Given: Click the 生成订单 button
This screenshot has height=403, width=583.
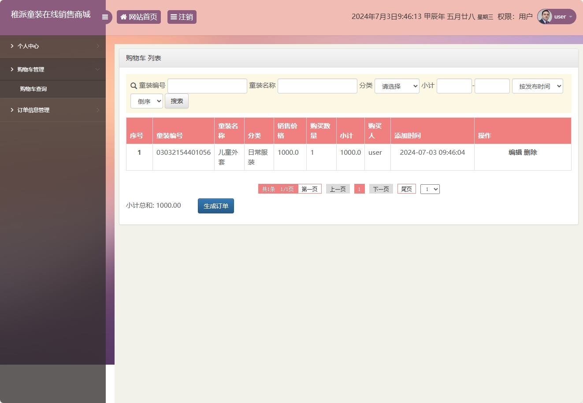Looking at the screenshot, I should tap(215, 206).
